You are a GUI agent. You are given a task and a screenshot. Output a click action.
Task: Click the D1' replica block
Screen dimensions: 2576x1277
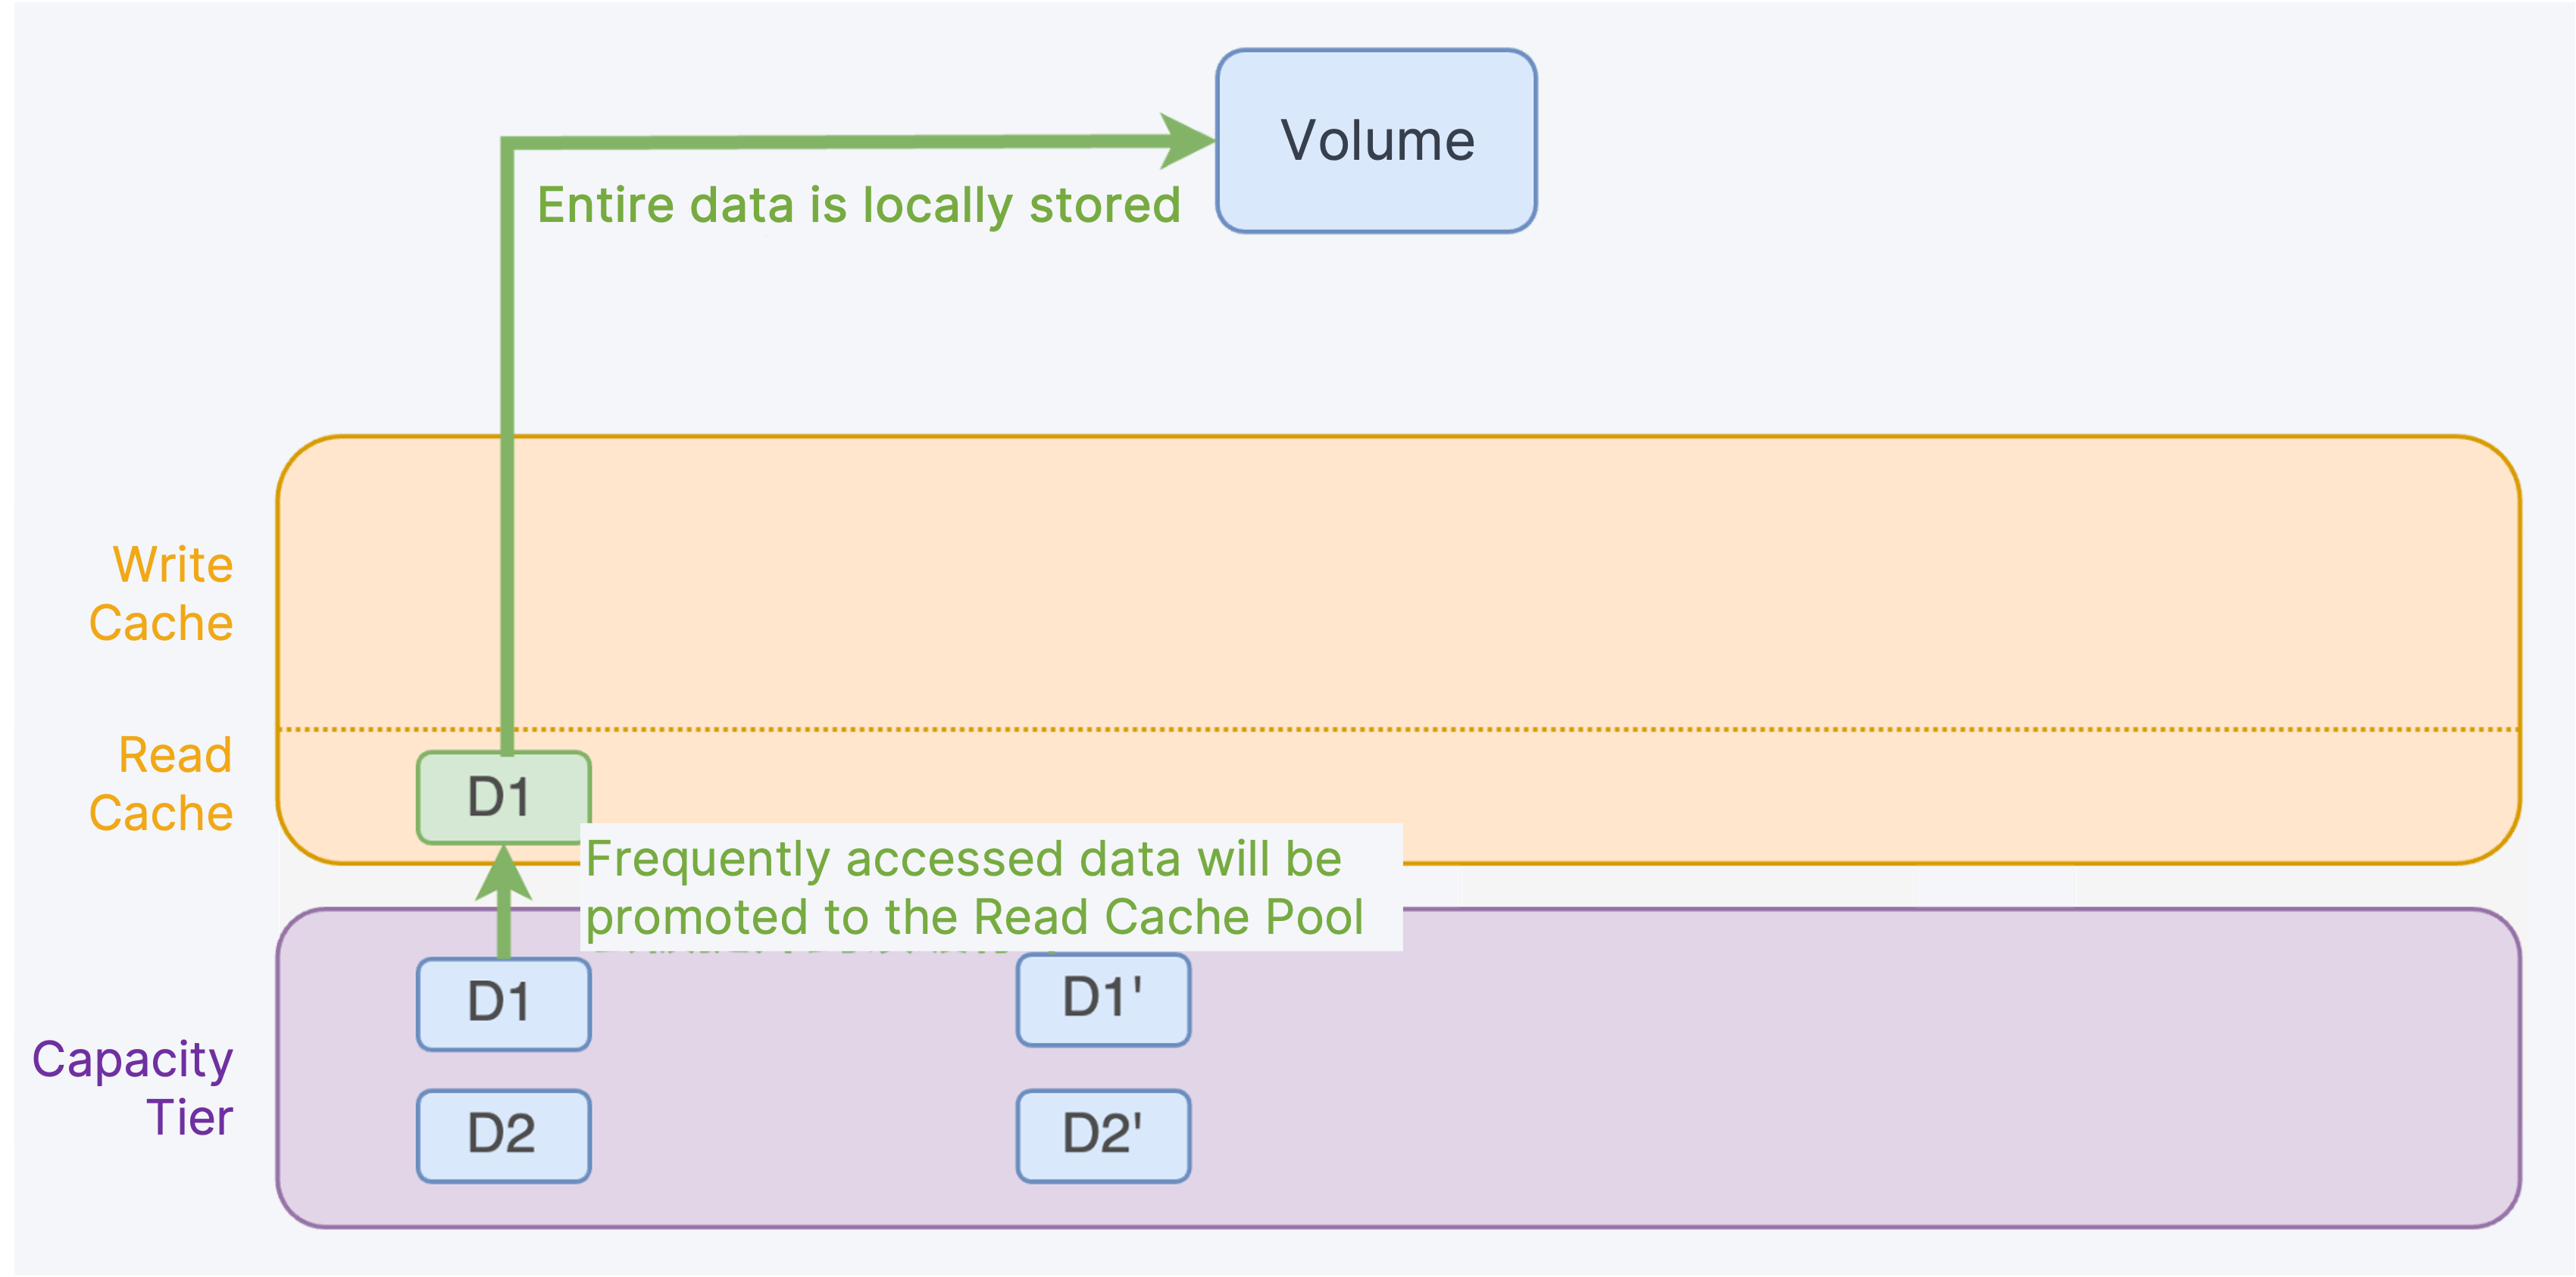pyautogui.click(x=1103, y=1000)
